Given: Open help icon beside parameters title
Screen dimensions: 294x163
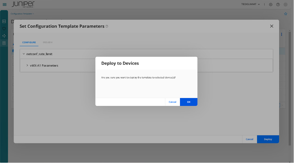Looking at the screenshot, I should (107, 26).
